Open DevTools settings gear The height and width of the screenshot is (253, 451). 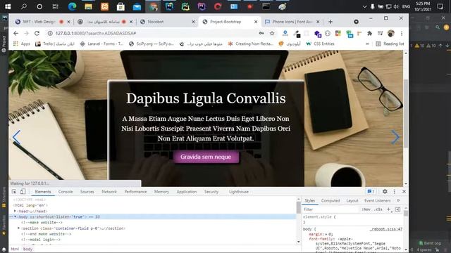point(385,191)
